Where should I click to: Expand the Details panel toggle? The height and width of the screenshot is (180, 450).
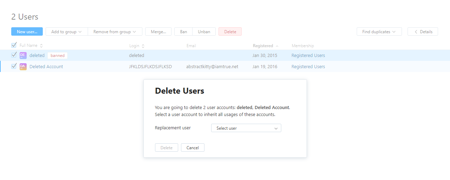pos(423,31)
